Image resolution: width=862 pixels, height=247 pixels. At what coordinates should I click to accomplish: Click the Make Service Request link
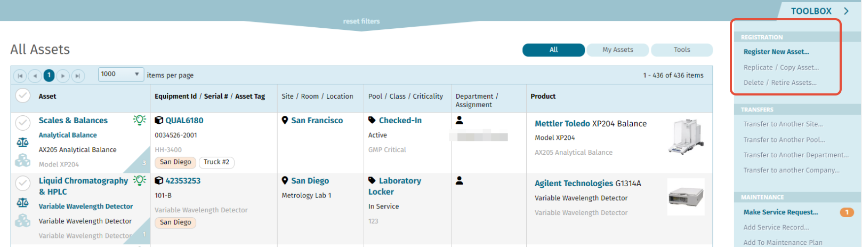click(x=780, y=212)
